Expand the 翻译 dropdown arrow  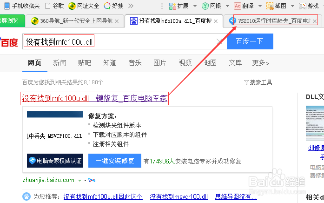(260, 6)
